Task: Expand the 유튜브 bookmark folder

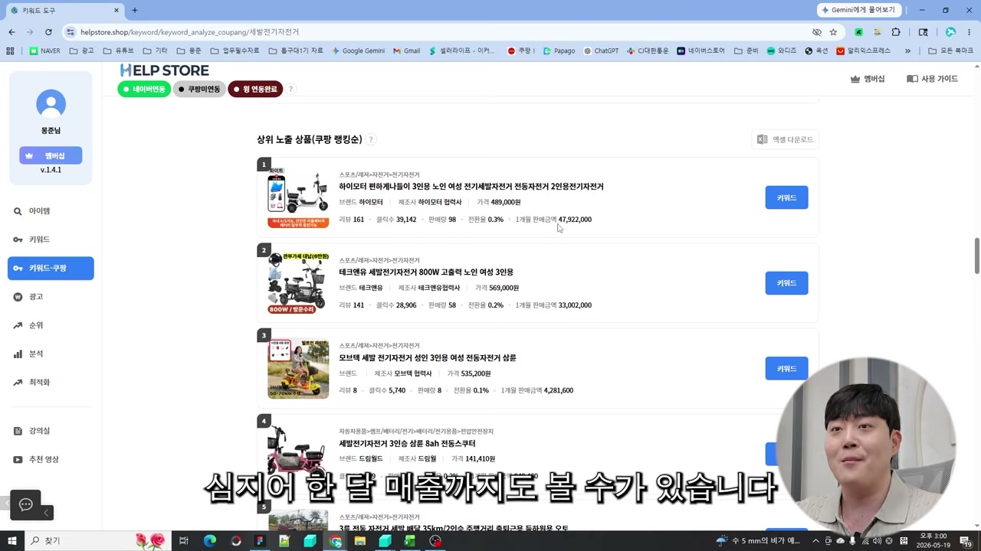Action: coord(119,51)
